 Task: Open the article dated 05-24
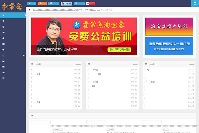(112, 106)
